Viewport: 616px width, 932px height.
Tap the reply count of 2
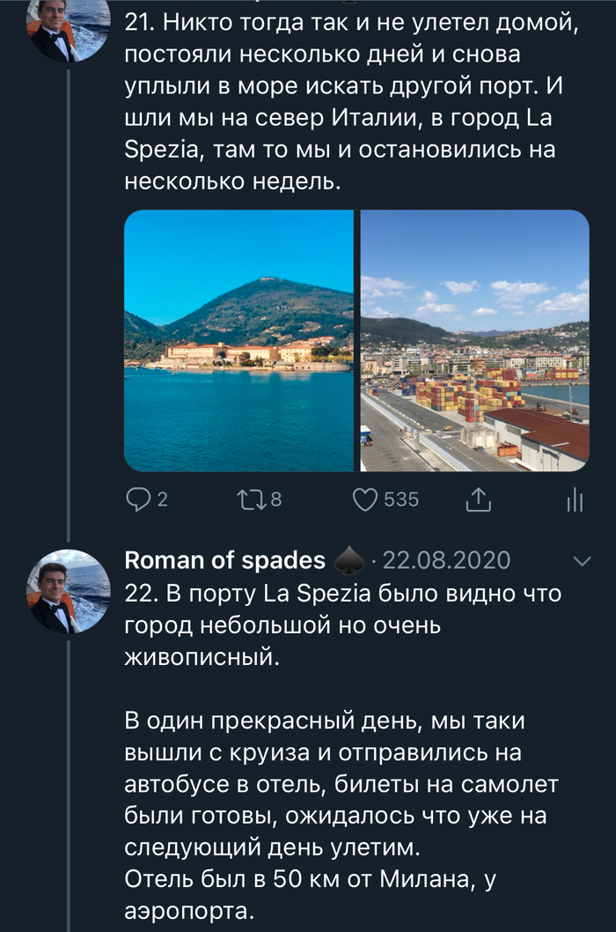pos(162,499)
